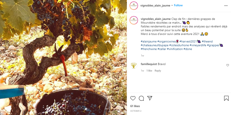Open the vineyard grape harvest photo

[63, 57]
